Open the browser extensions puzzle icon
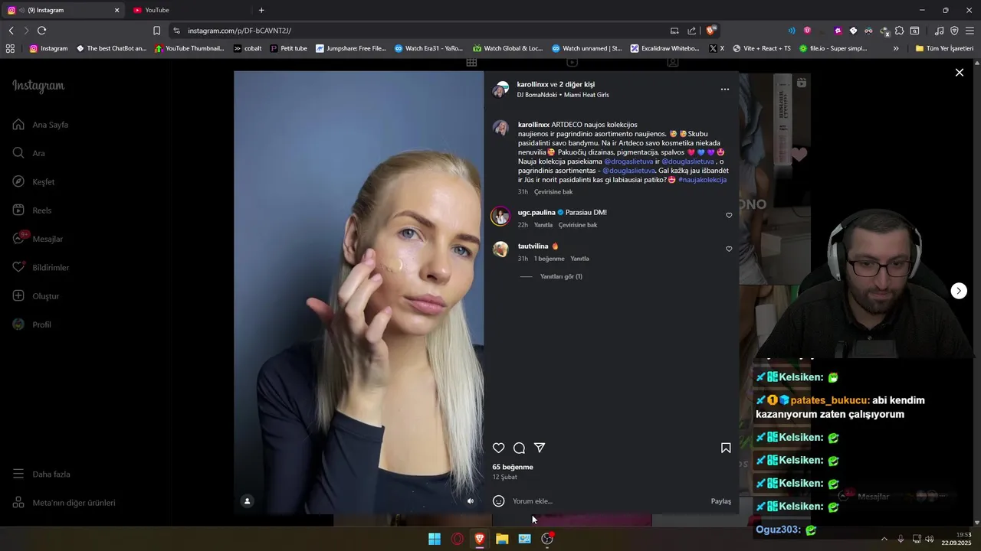This screenshot has height=551, width=981. (x=900, y=31)
